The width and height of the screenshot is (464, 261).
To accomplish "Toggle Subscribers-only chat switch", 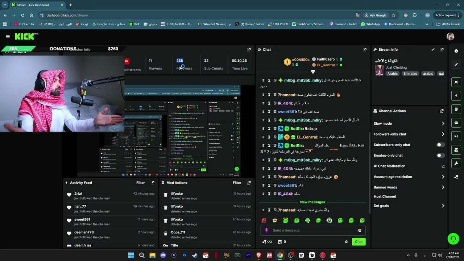I will (440, 145).
